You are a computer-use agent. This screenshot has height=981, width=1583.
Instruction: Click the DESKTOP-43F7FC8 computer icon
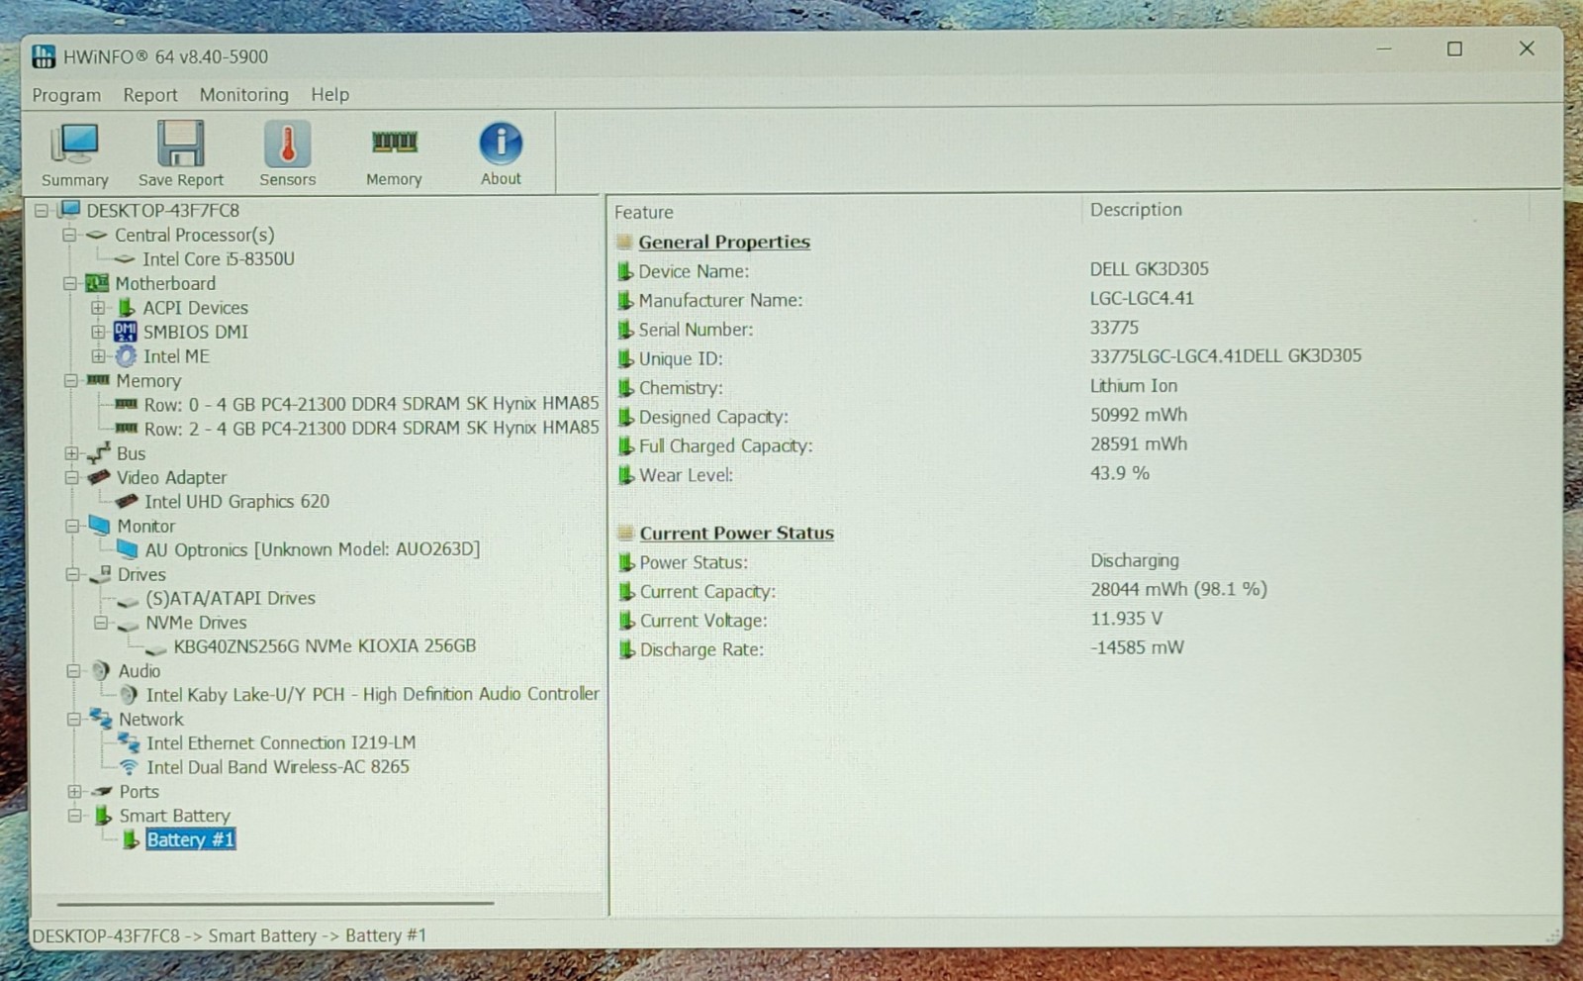pos(69,210)
